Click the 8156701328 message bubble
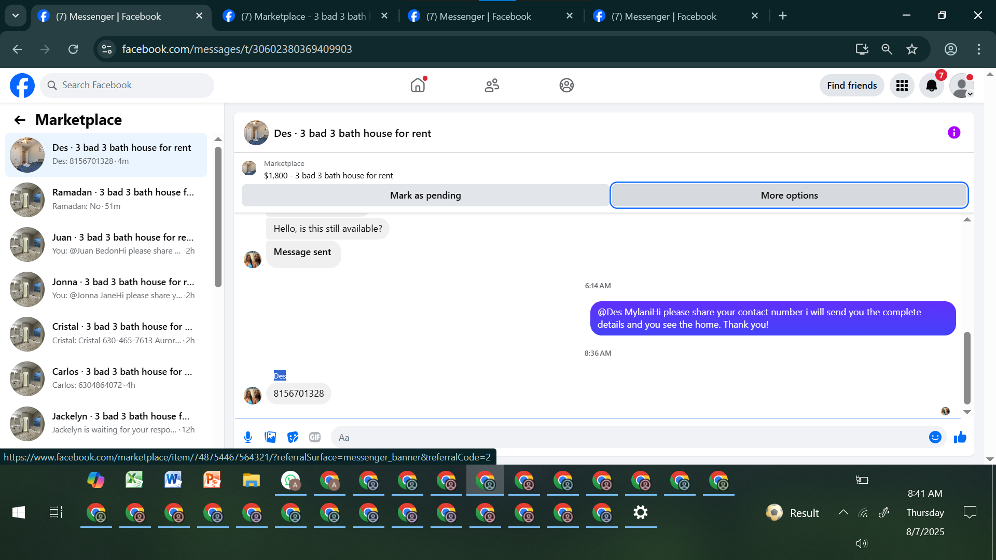The width and height of the screenshot is (996, 560). [x=299, y=394]
